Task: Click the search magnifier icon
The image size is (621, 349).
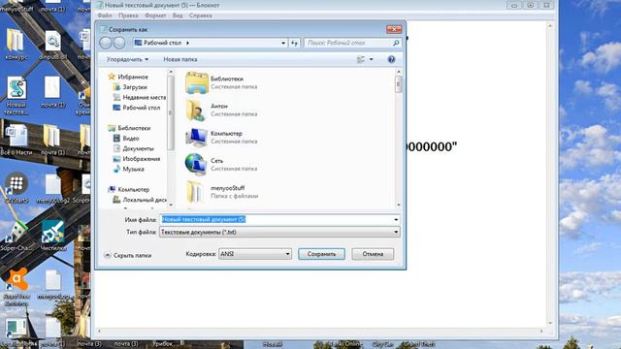Action: [396, 43]
